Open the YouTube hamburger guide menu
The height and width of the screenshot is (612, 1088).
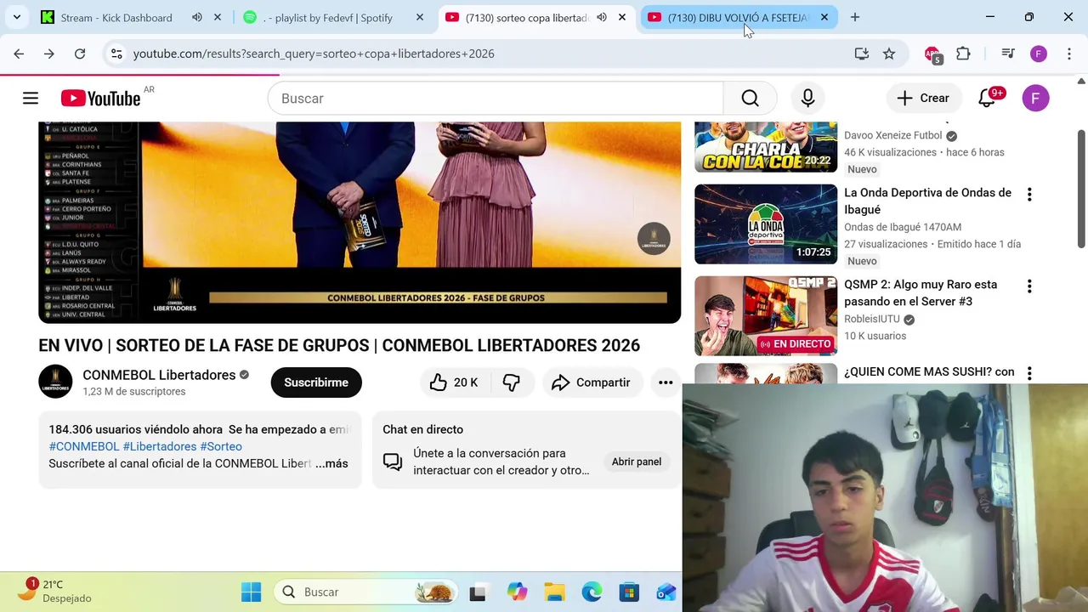pos(31,99)
